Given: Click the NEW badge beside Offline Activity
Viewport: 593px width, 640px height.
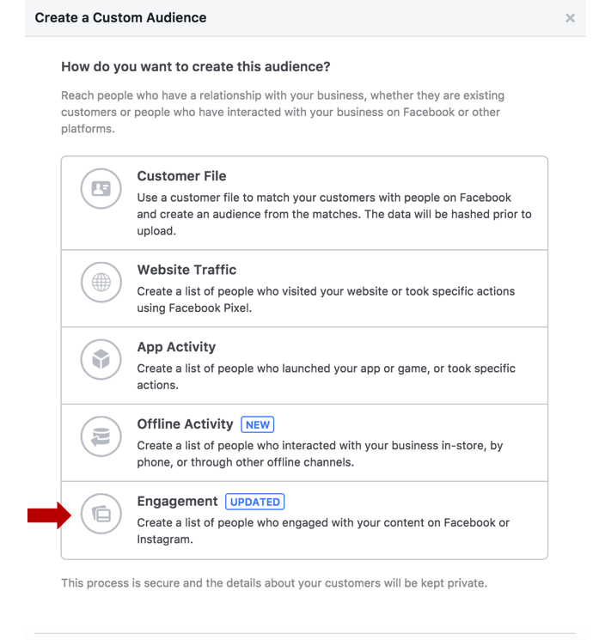Looking at the screenshot, I should [x=257, y=424].
